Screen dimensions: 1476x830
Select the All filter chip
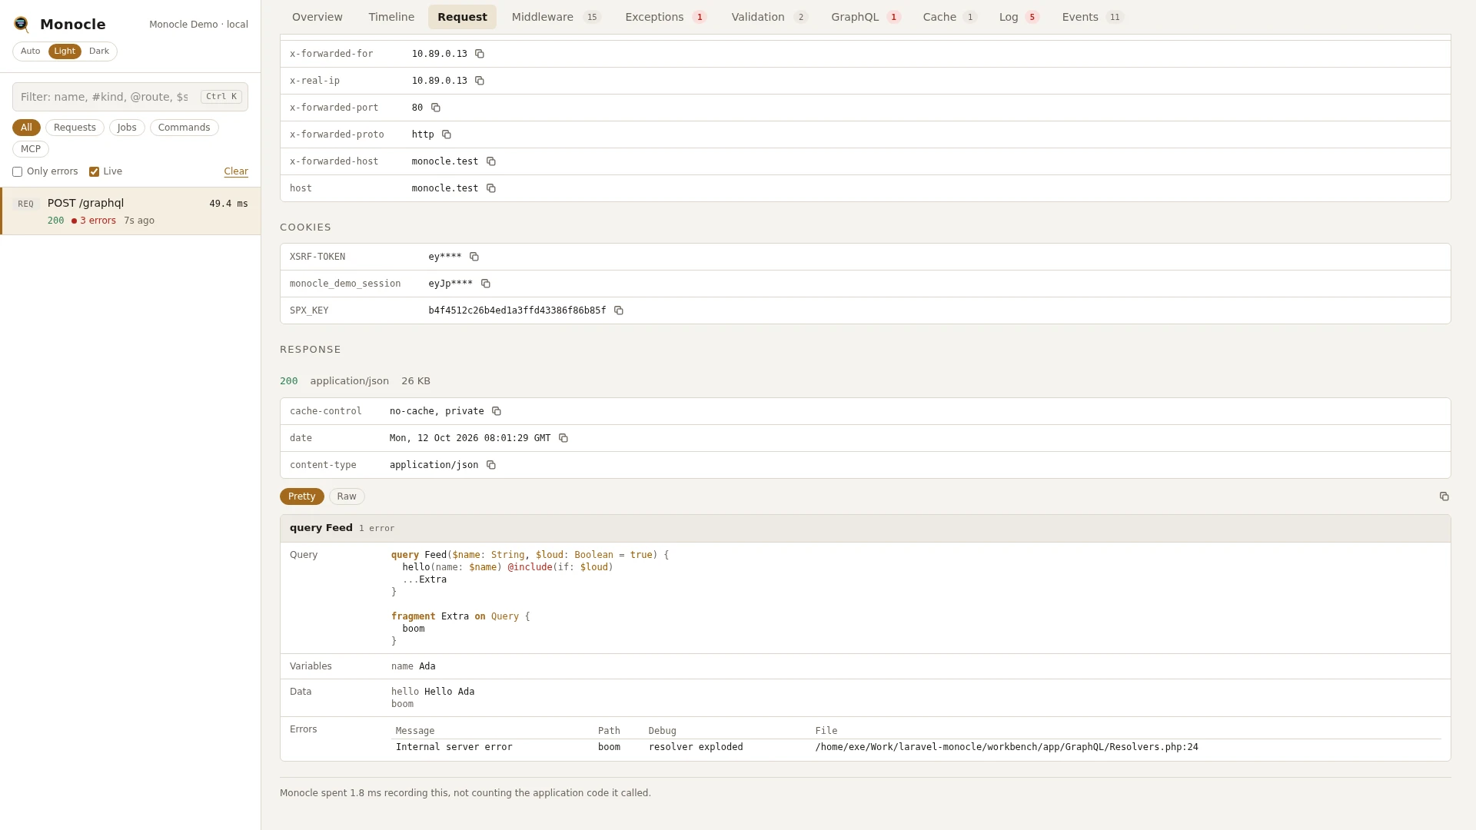click(26, 128)
